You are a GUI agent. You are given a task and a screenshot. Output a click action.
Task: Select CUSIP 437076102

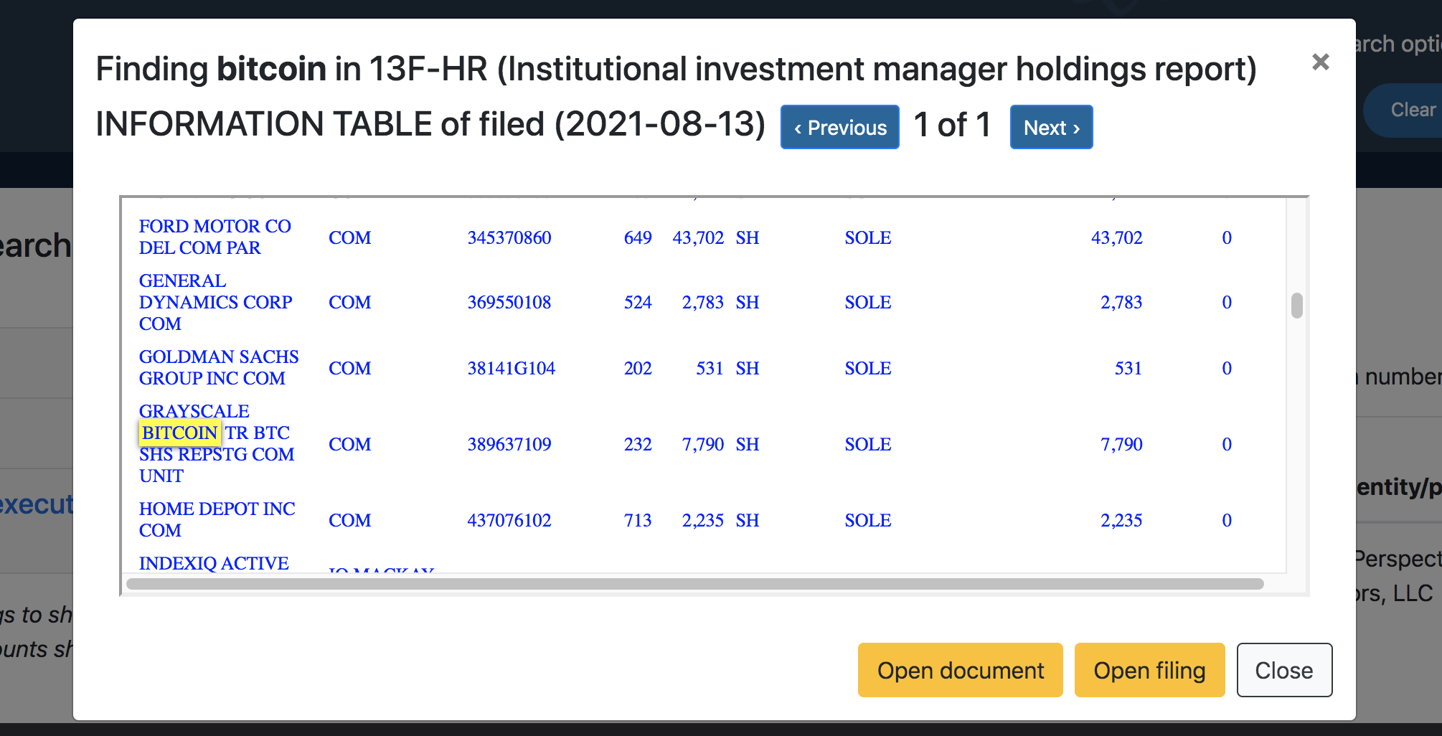click(x=509, y=520)
